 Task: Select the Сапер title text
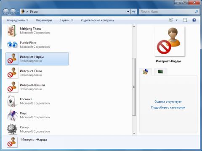tap(24, 128)
